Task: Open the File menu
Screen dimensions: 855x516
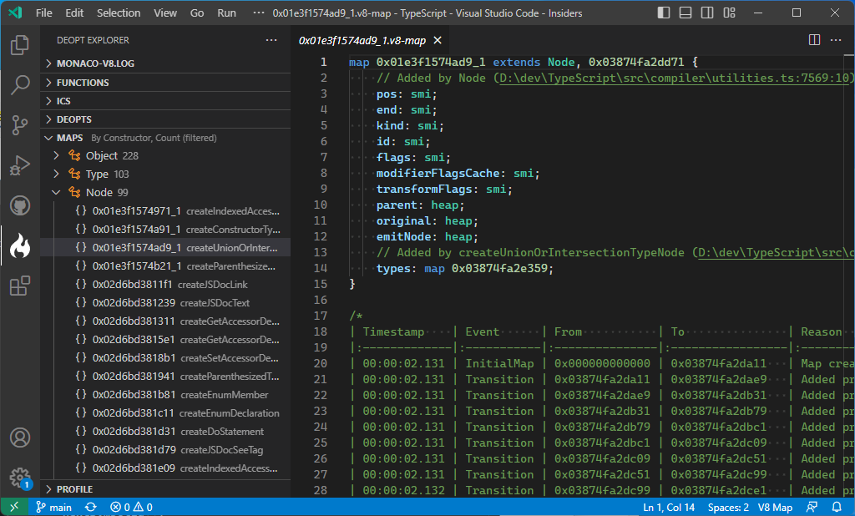Action: point(44,13)
